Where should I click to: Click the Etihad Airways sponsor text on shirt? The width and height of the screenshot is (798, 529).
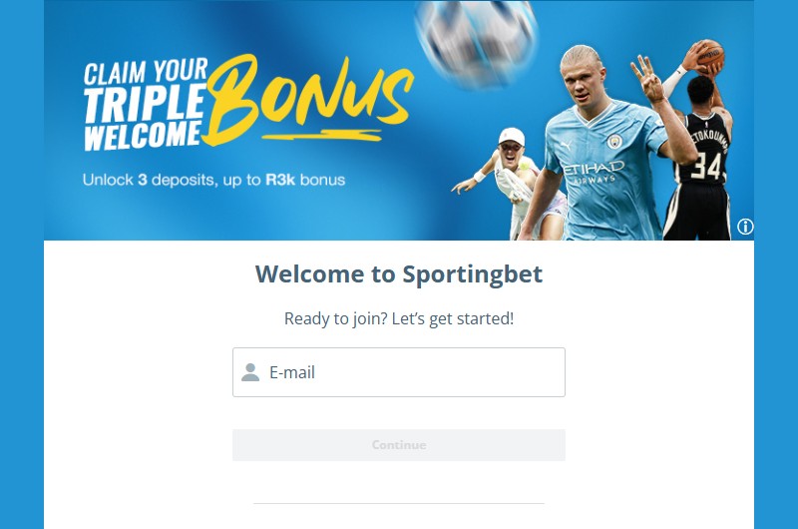(593, 173)
